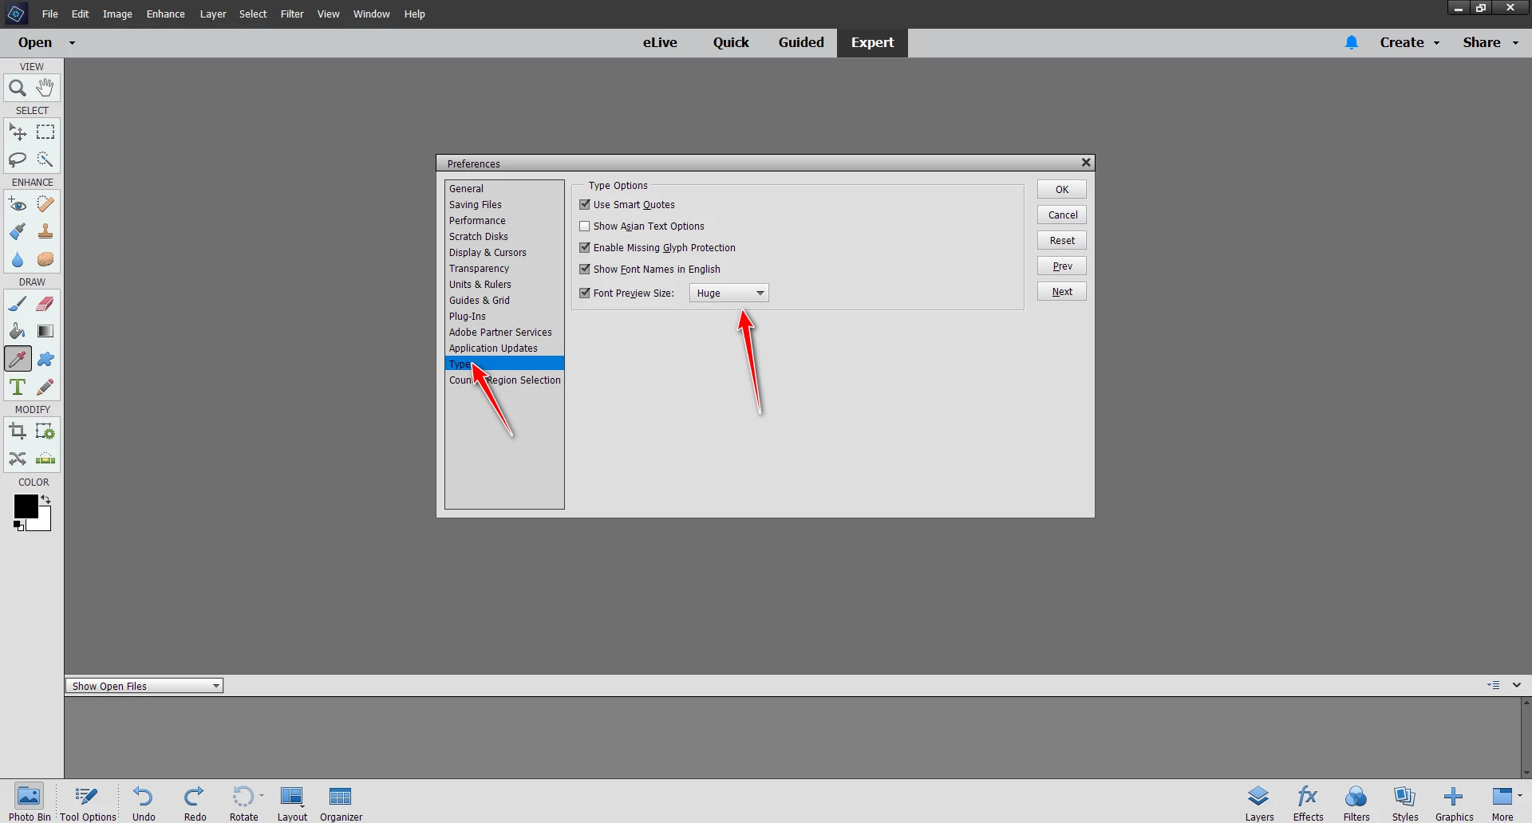Click OK in Preferences dialog

tap(1062, 190)
